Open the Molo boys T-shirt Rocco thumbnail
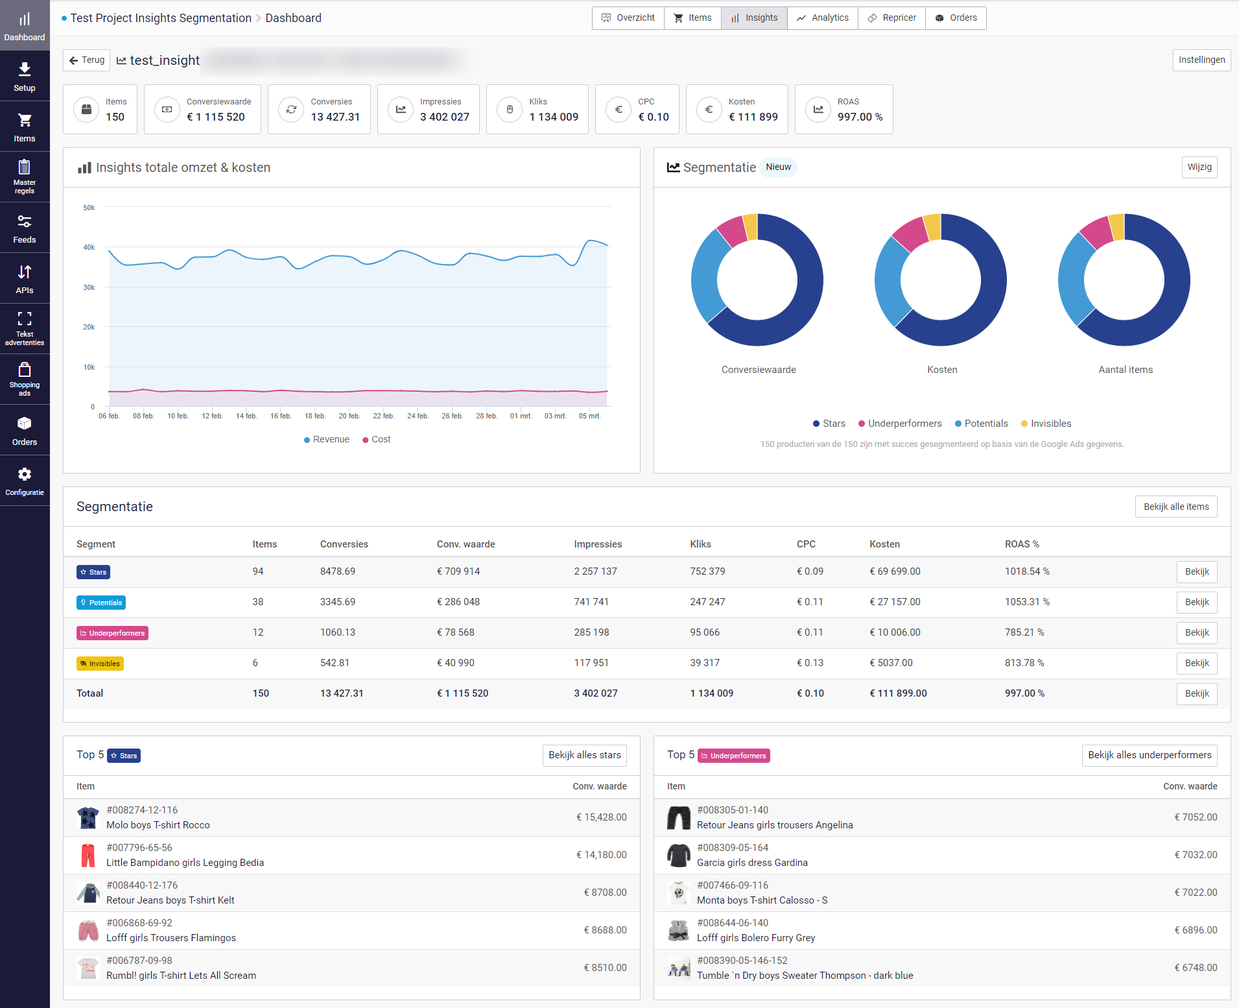The image size is (1239, 1008). [x=88, y=818]
